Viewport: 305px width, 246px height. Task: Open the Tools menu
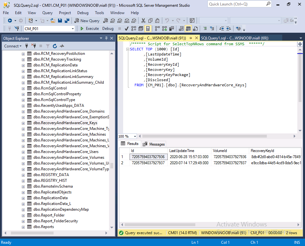(x=99, y=13)
